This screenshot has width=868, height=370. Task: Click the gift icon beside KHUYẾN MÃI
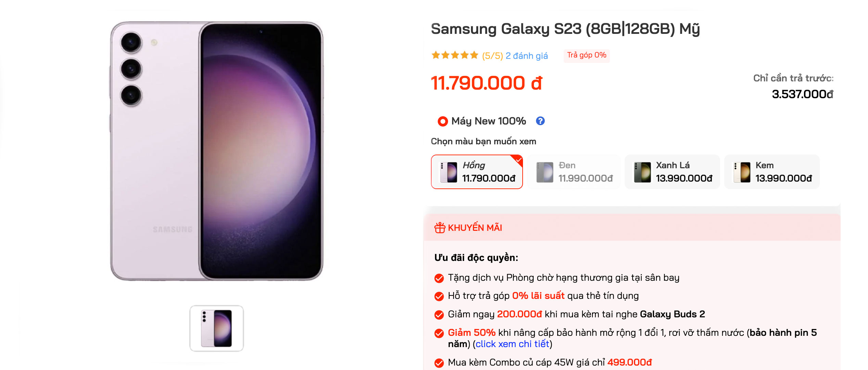pyautogui.click(x=439, y=228)
